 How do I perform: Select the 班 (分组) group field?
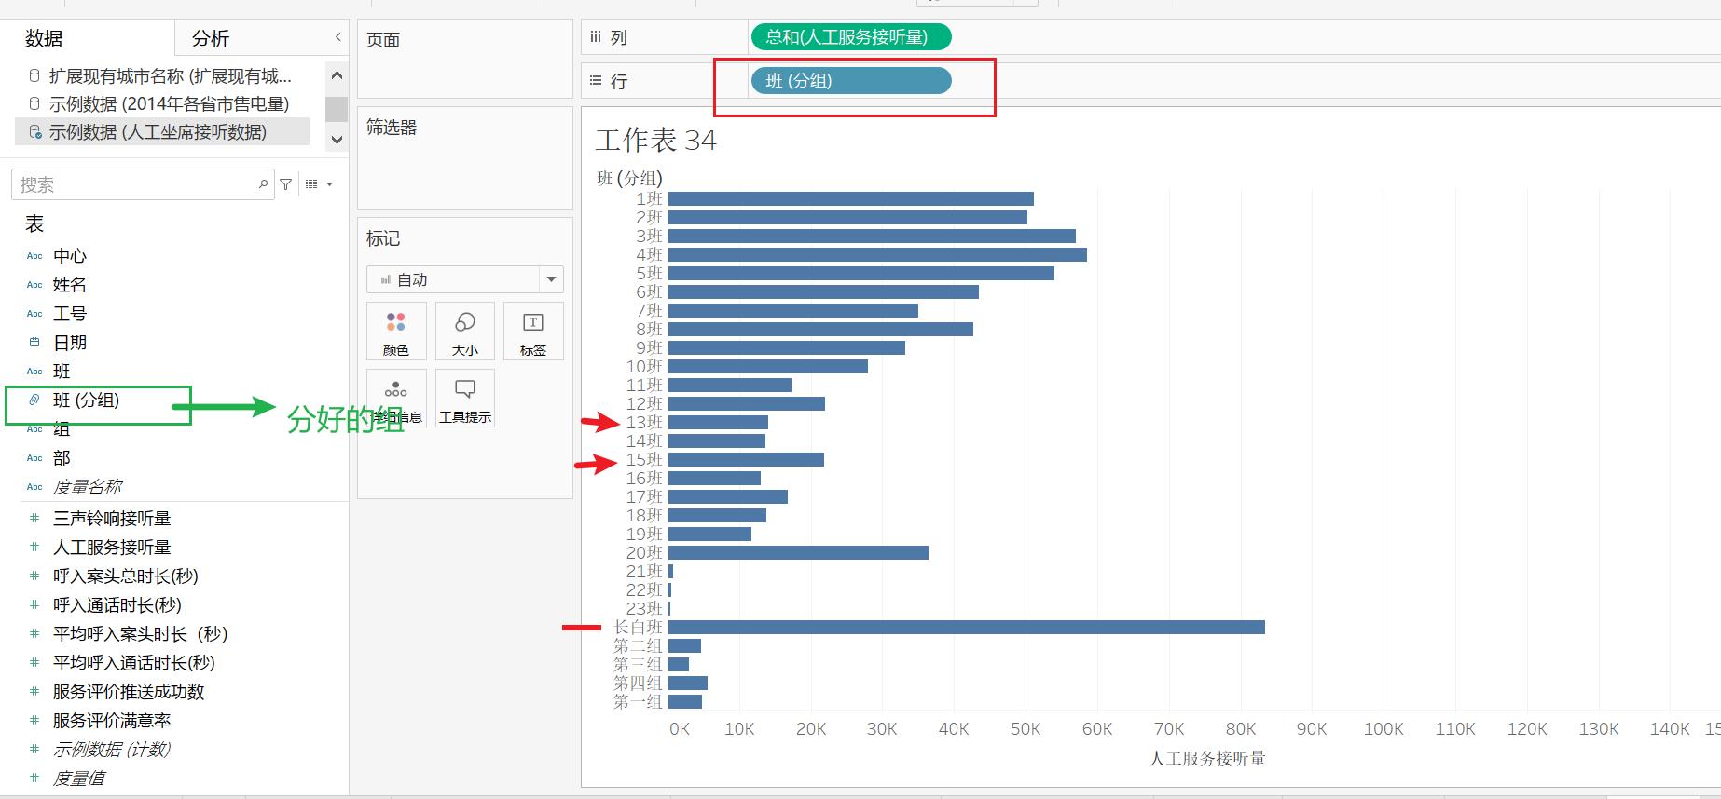(86, 399)
